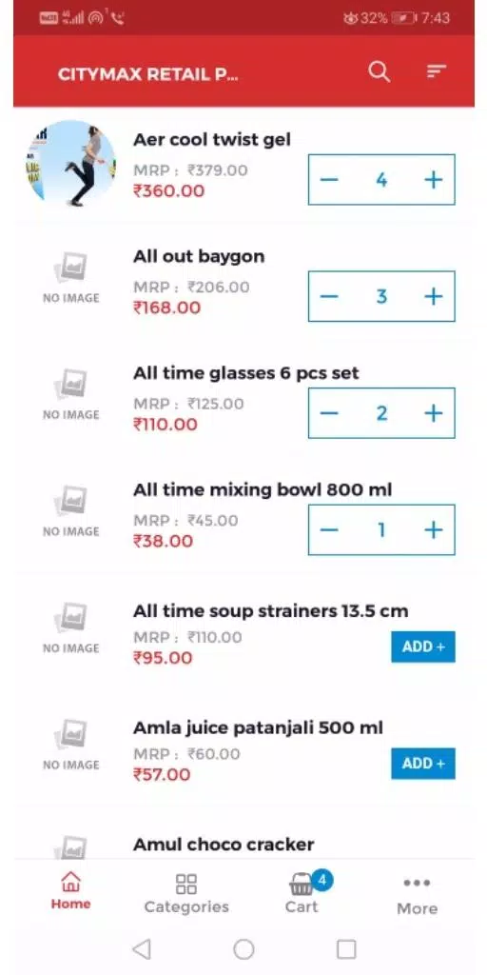Open the sort filter icon in header
487x975 pixels.
(436, 72)
